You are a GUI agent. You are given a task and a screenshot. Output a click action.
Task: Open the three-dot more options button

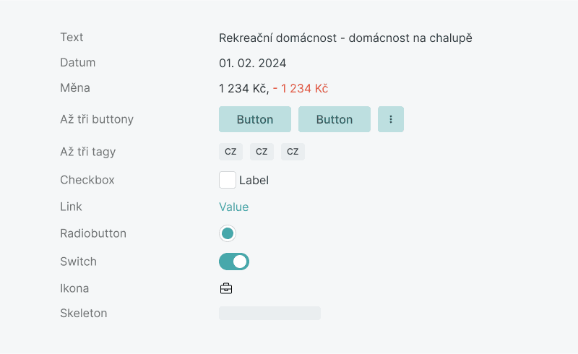coord(391,119)
